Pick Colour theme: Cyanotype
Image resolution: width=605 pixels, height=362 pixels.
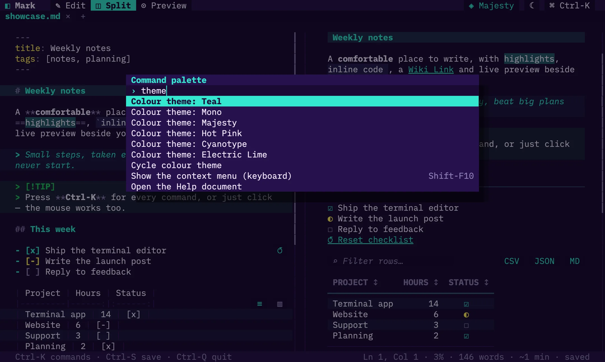point(302,144)
